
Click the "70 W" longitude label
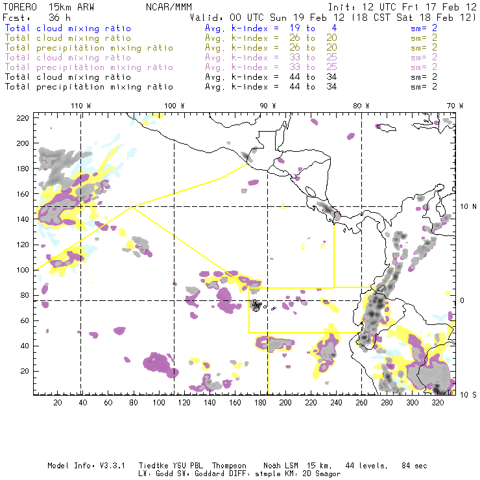455,106
